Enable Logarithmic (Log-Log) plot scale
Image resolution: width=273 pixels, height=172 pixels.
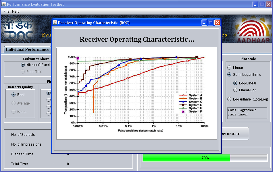point(230,99)
